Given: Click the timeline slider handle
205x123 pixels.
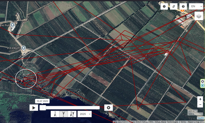Looking at the screenshot, I should click(43, 108).
